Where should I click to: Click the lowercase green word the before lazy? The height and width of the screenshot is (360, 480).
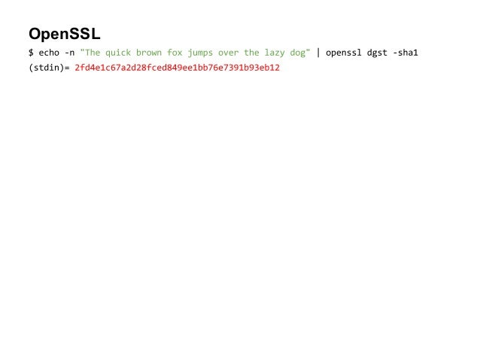251,53
